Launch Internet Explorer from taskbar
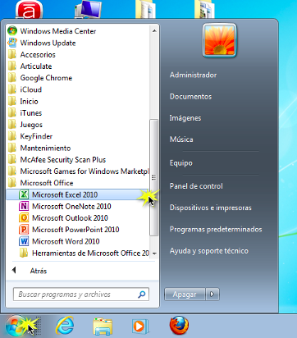Image resolution: width=297 pixels, height=338 pixels. pyautogui.click(x=65, y=326)
